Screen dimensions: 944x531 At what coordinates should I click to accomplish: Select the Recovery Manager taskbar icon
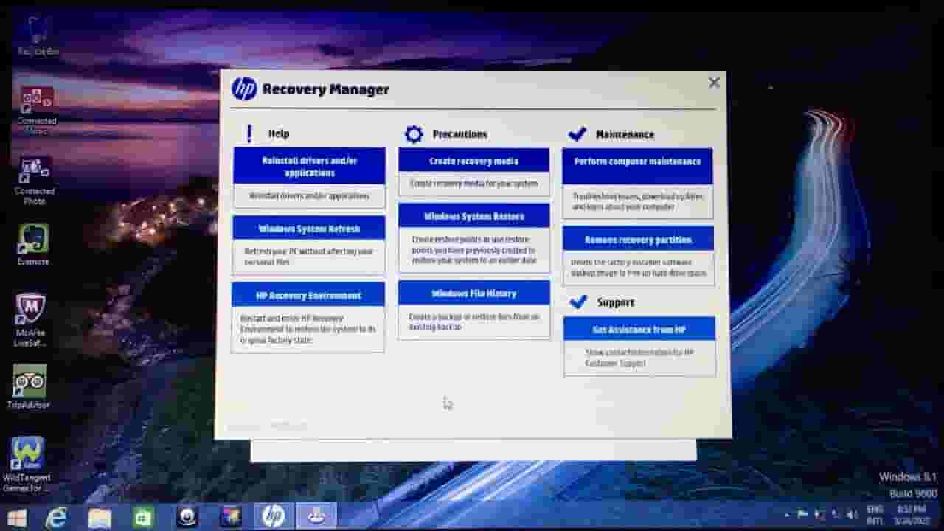coord(316,516)
